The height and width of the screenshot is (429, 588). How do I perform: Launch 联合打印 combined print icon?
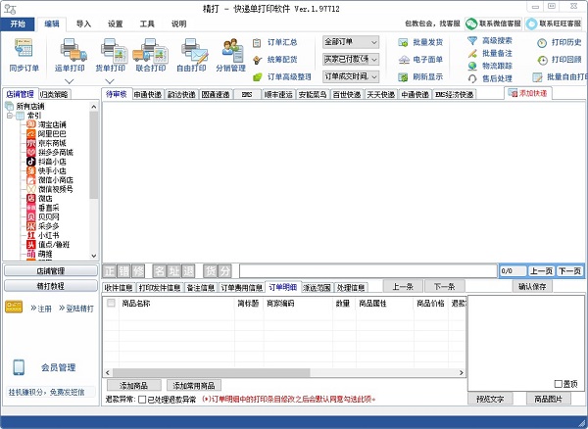[x=150, y=49]
